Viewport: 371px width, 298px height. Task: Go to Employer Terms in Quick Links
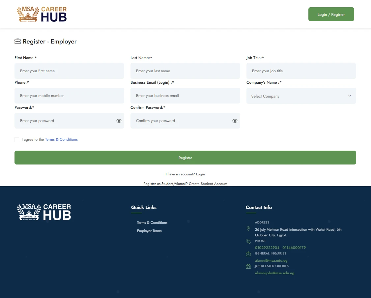tap(149, 231)
